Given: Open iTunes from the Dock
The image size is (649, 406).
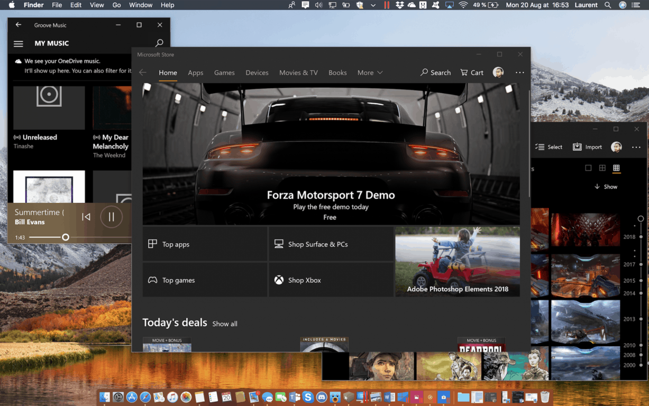Looking at the screenshot, I should 172,397.
